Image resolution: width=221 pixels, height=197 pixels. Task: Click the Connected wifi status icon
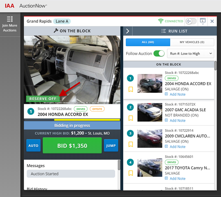tap(160, 21)
